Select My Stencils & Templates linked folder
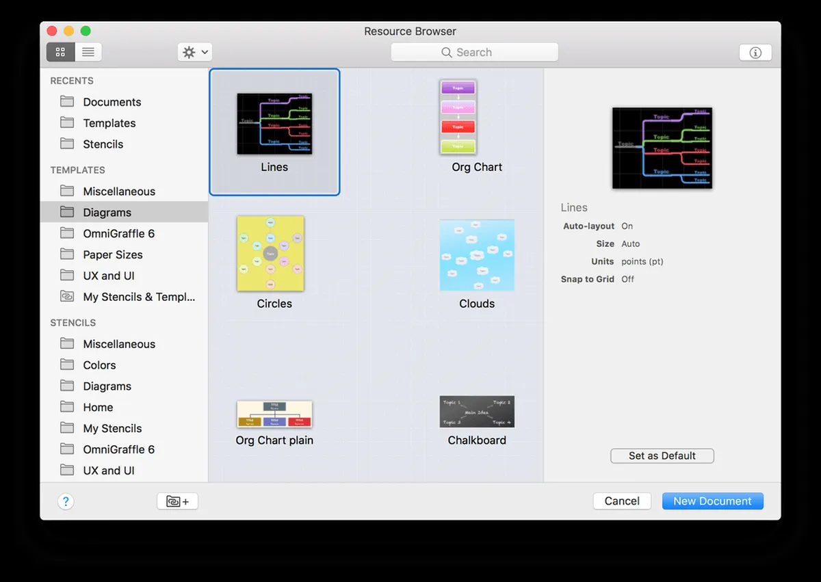This screenshot has width=821, height=582. [x=138, y=297]
